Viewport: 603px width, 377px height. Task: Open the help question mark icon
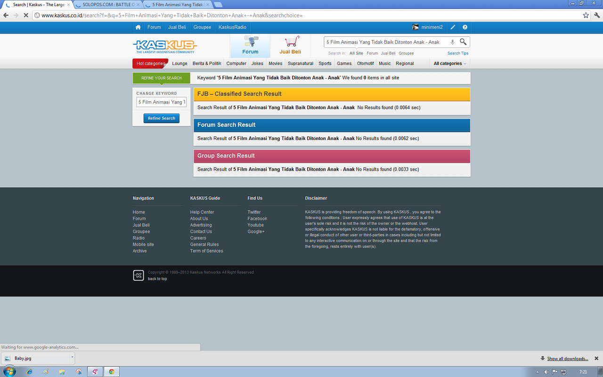tap(465, 27)
